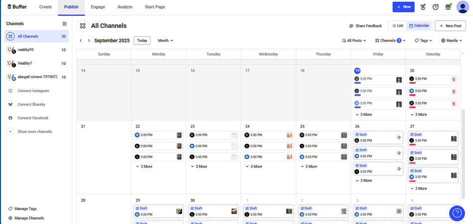Open the Draft post on Monday 29
This screenshot has width=473, height=224.
(x=158, y=212)
